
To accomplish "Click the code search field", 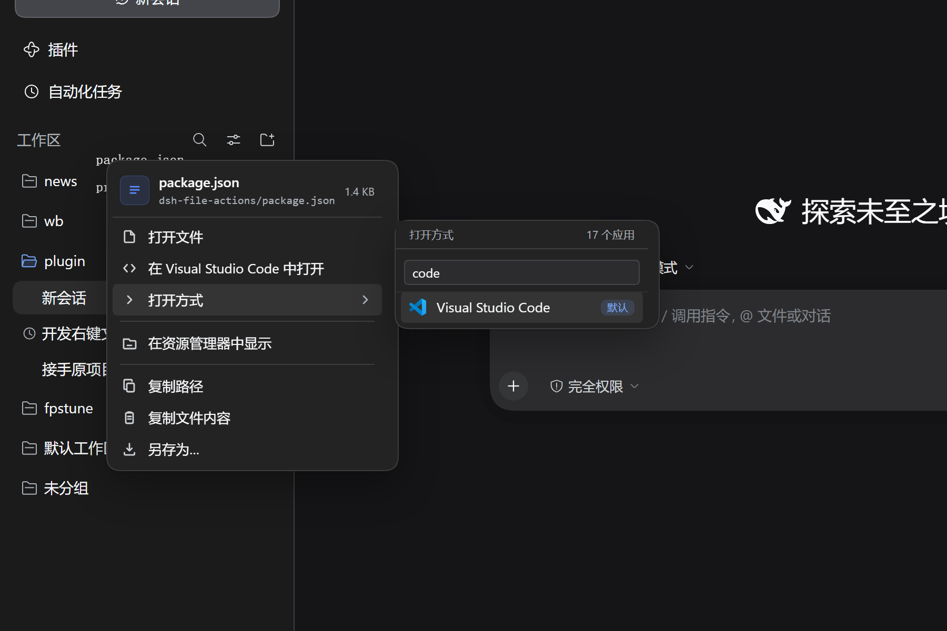I will [x=521, y=273].
